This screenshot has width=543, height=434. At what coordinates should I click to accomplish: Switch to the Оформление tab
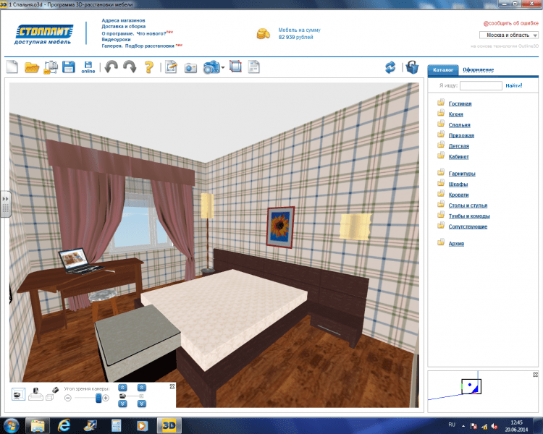coord(479,70)
